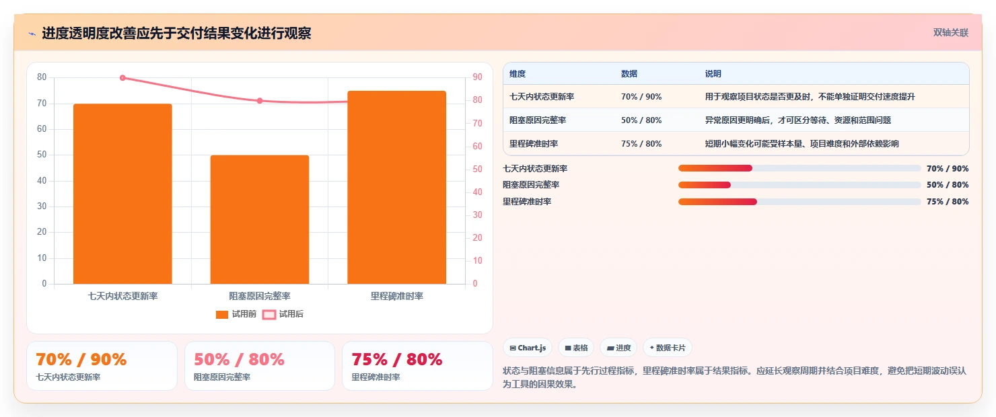Click the 阻塞原因完整率 progress bar
Viewport: 996px width, 417px height.
tap(799, 185)
